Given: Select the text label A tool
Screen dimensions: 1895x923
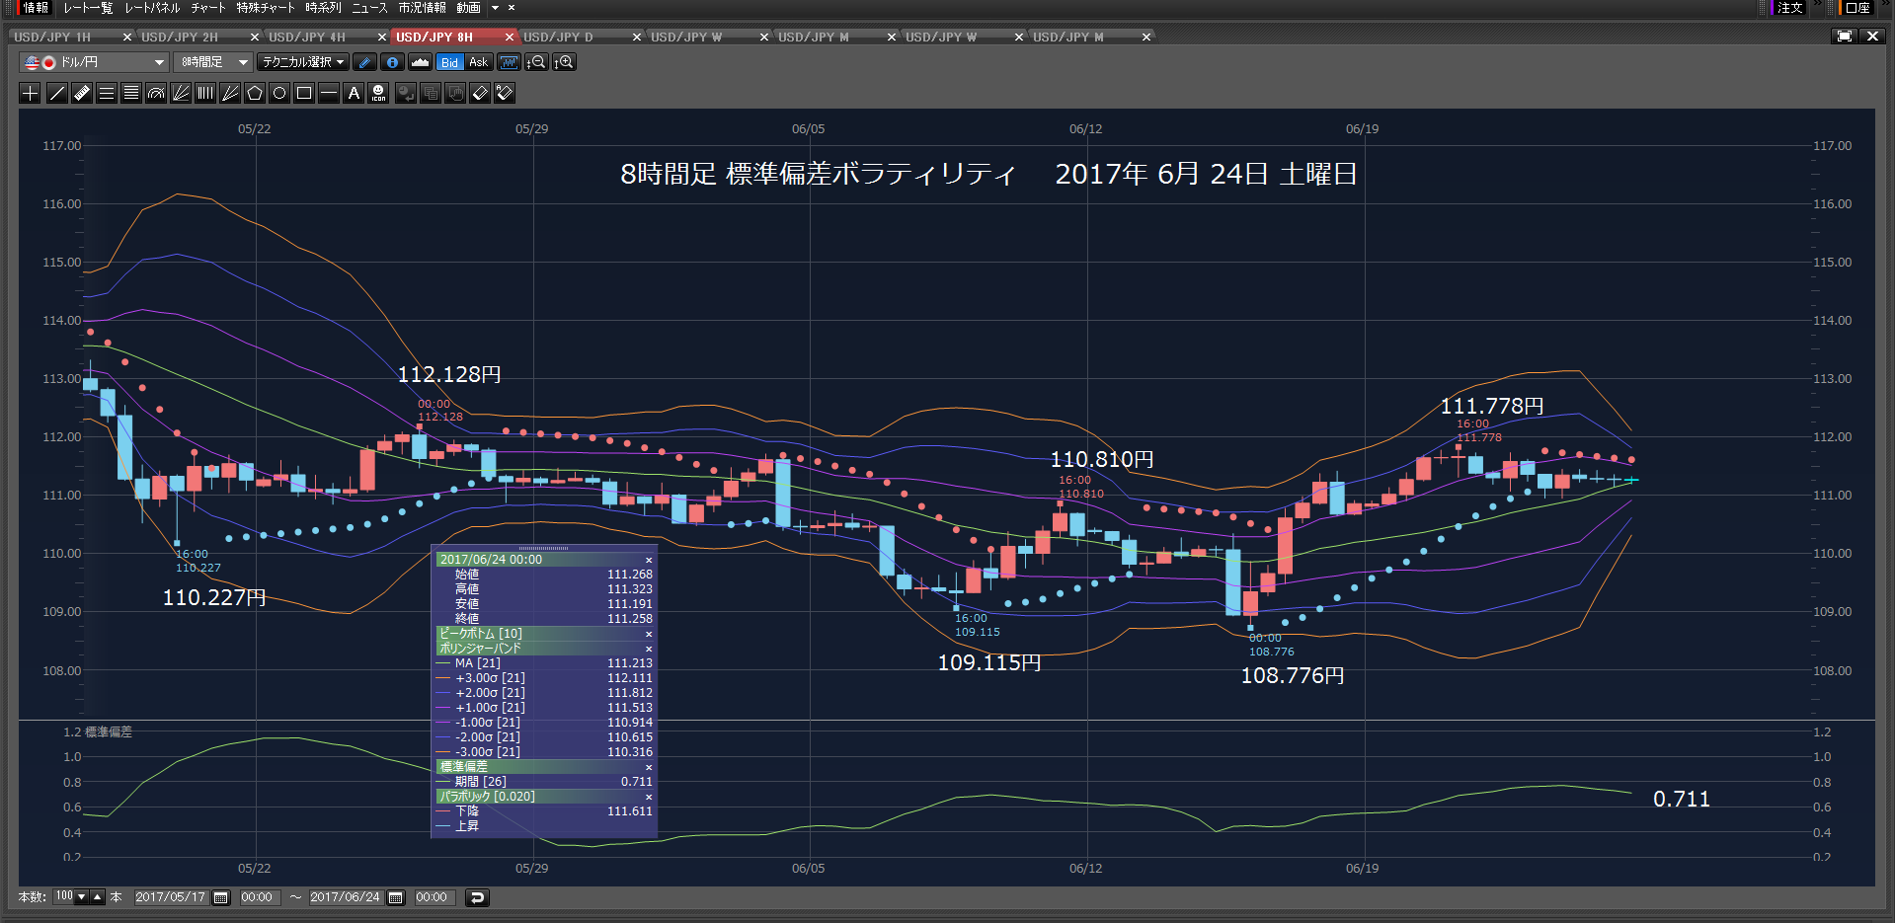Looking at the screenshot, I should pyautogui.click(x=354, y=93).
